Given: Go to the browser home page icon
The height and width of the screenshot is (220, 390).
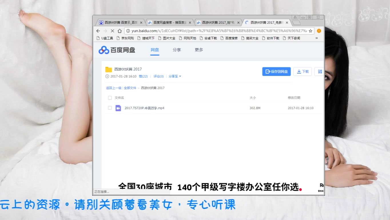Looking at the screenshot, I should pos(120,31).
